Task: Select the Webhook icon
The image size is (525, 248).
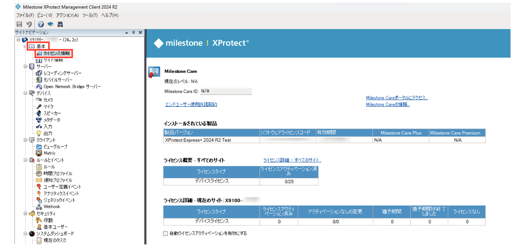Action: pos(39,207)
